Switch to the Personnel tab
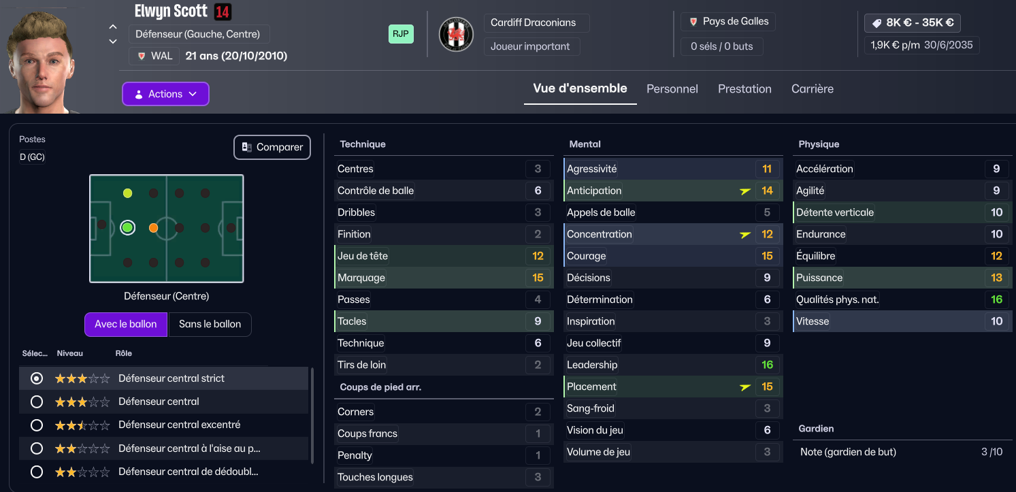Image resolution: width=1016 pixels, height=492 pixels. pos(672,88)
